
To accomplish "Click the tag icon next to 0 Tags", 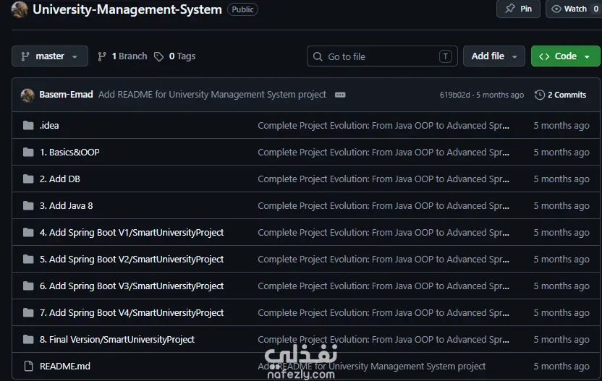I will coord(158,57).
